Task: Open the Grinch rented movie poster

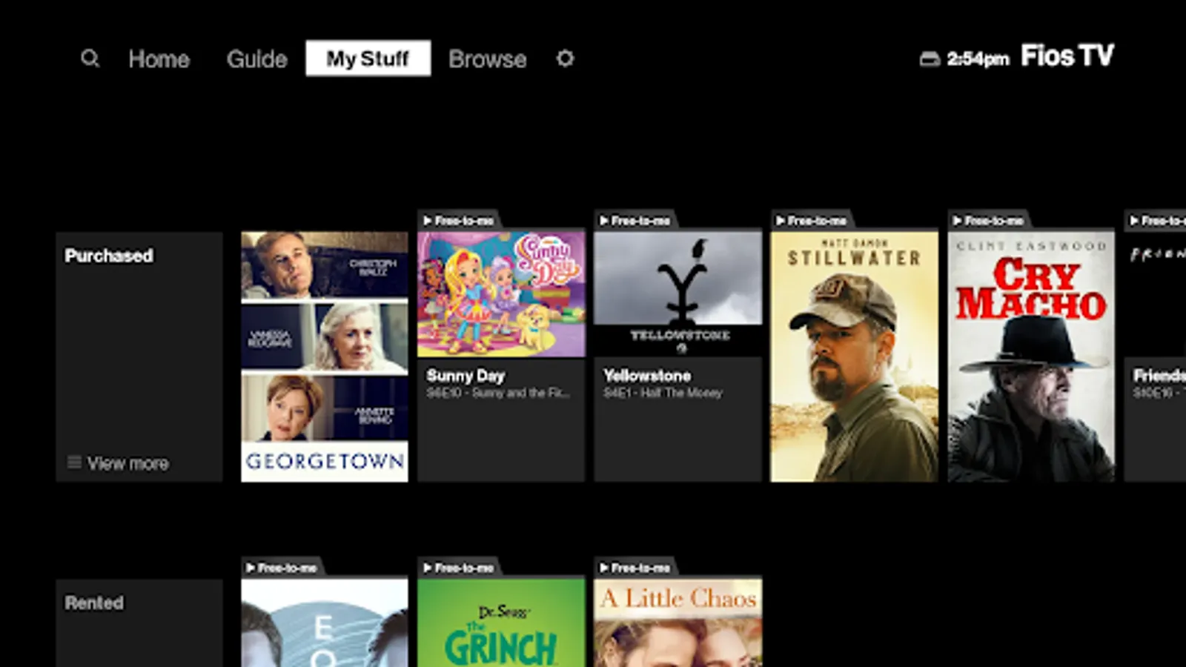Action: [501, 623]
